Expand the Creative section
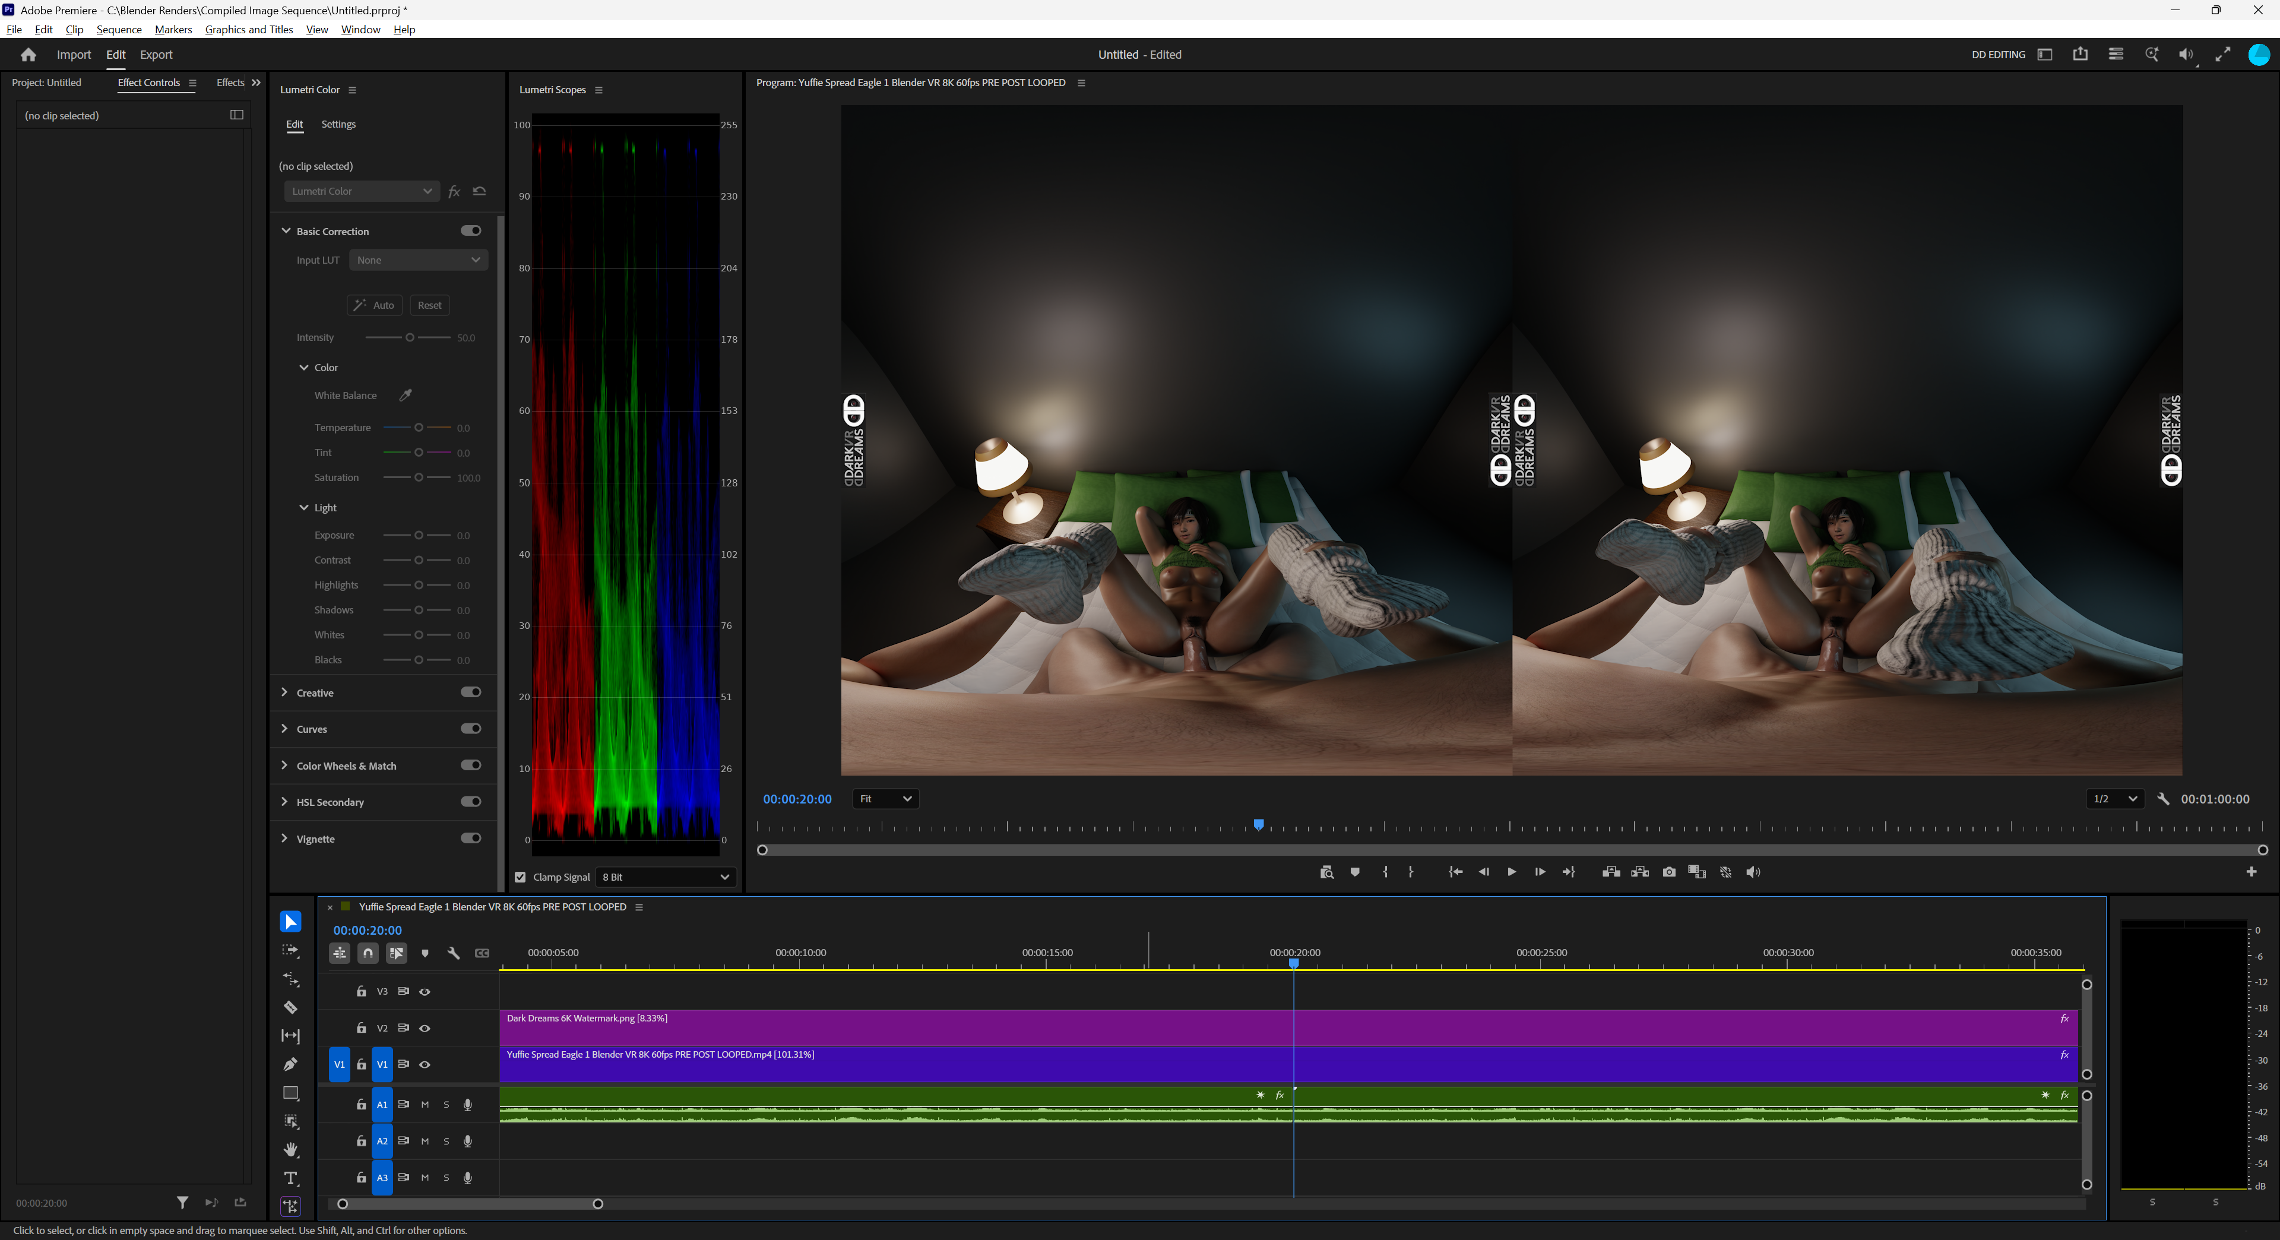This screenshot has height=1240, width=2280. click(284, 692)
